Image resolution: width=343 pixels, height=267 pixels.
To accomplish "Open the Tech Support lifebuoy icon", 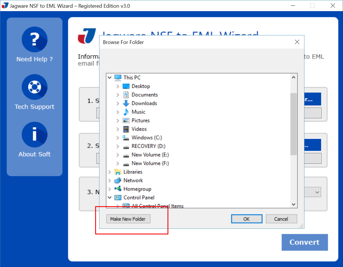I will (x=35, y=87).
